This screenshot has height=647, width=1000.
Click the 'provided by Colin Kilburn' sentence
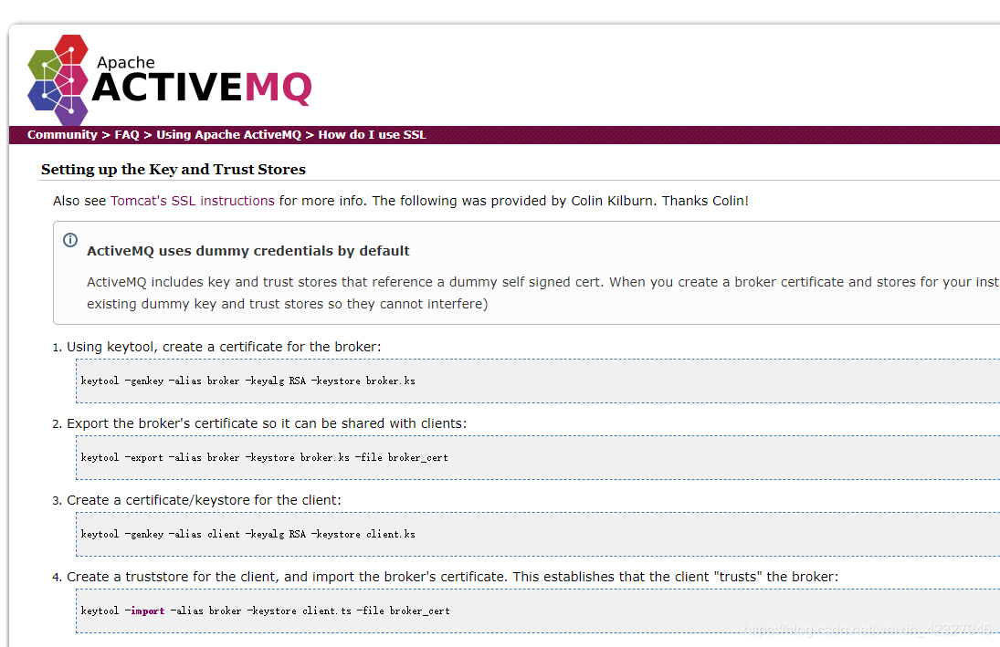(560, 201)
